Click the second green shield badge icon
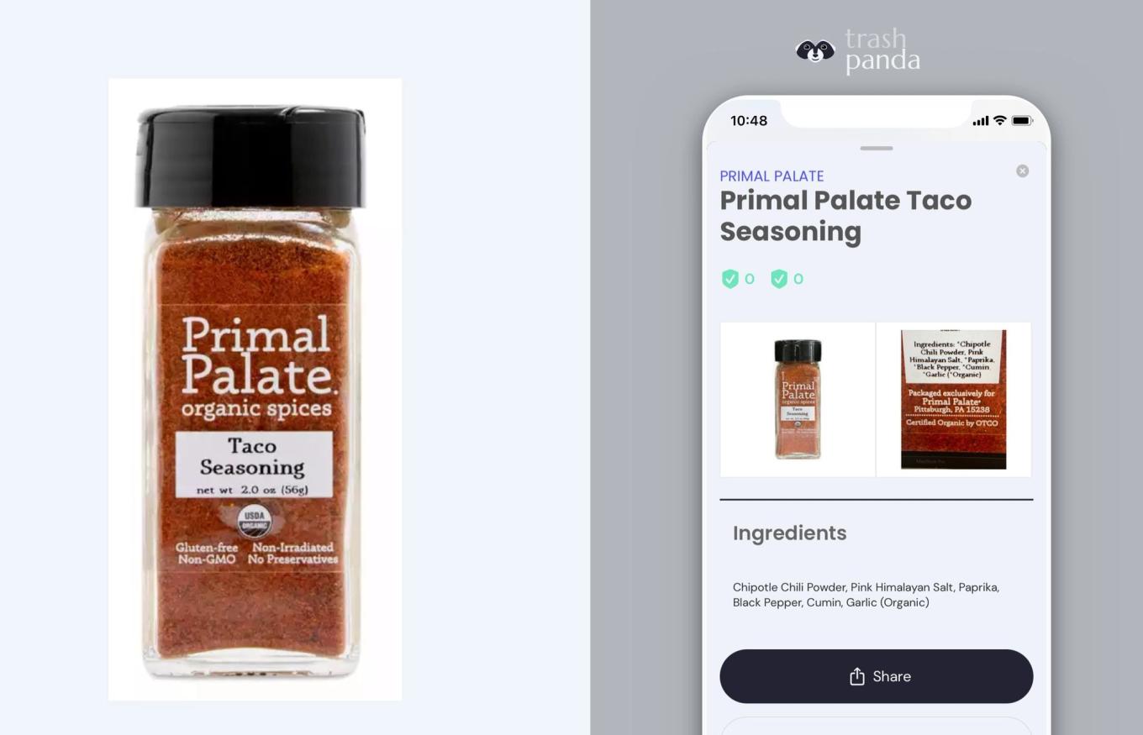 pos(779,279)
